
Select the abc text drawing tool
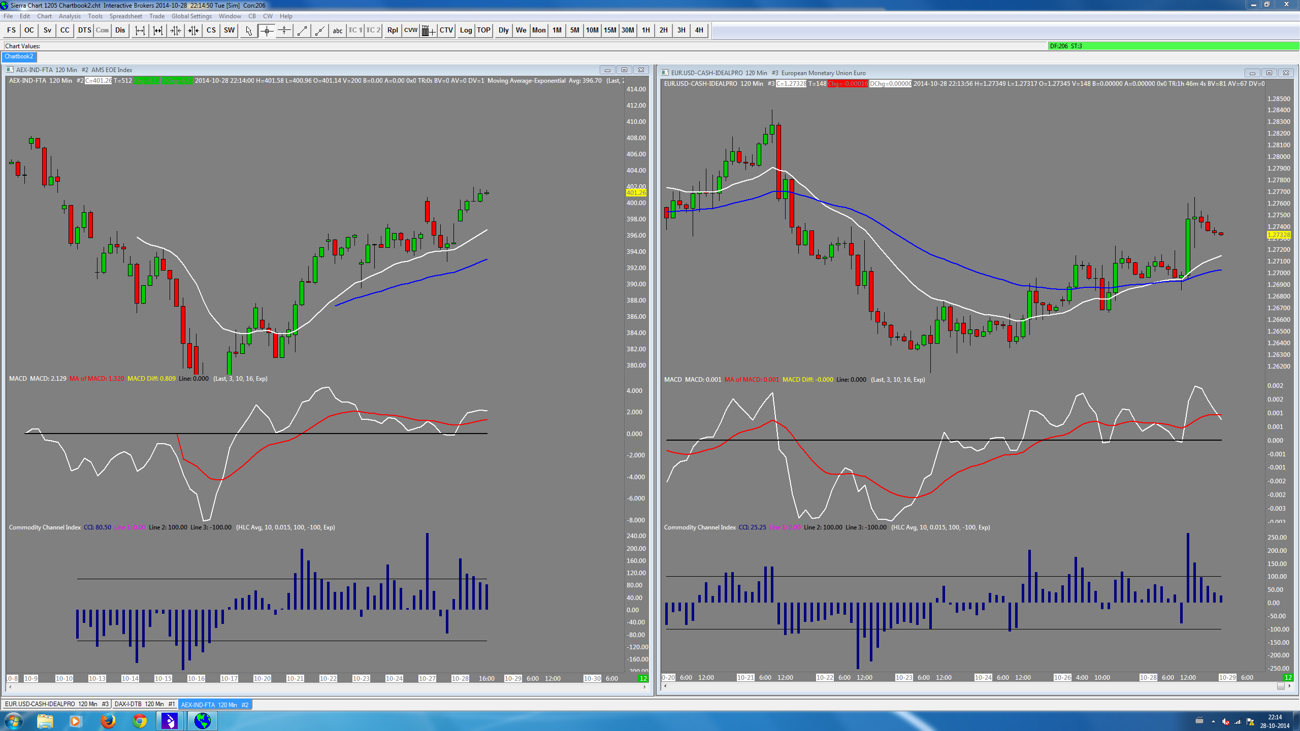[x=338, y=30]
